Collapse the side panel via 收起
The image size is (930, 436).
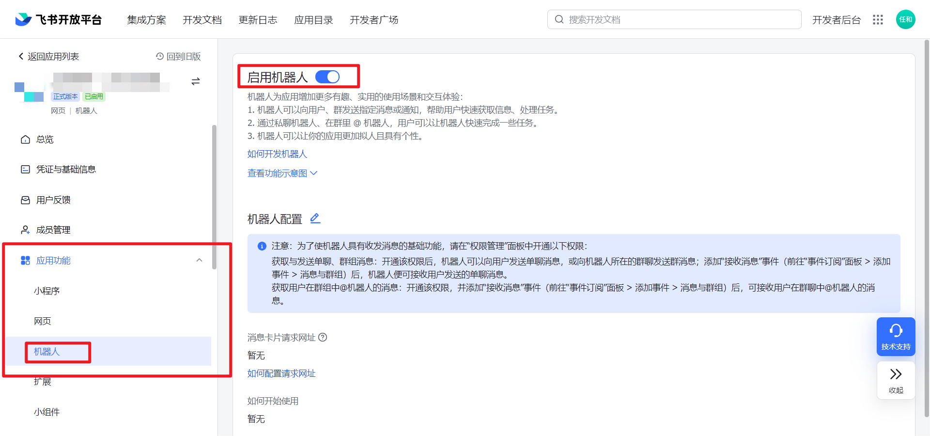(x=896, y=380)
